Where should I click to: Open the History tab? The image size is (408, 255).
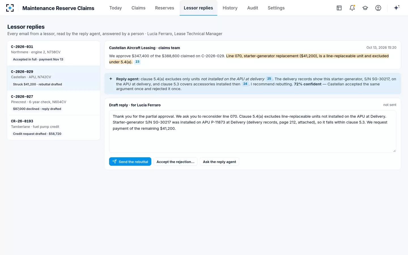[x=230, y=8]
